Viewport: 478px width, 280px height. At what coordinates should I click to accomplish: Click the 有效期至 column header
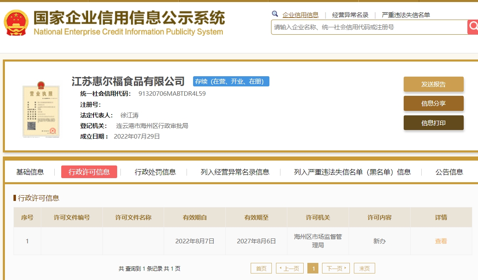256,217
